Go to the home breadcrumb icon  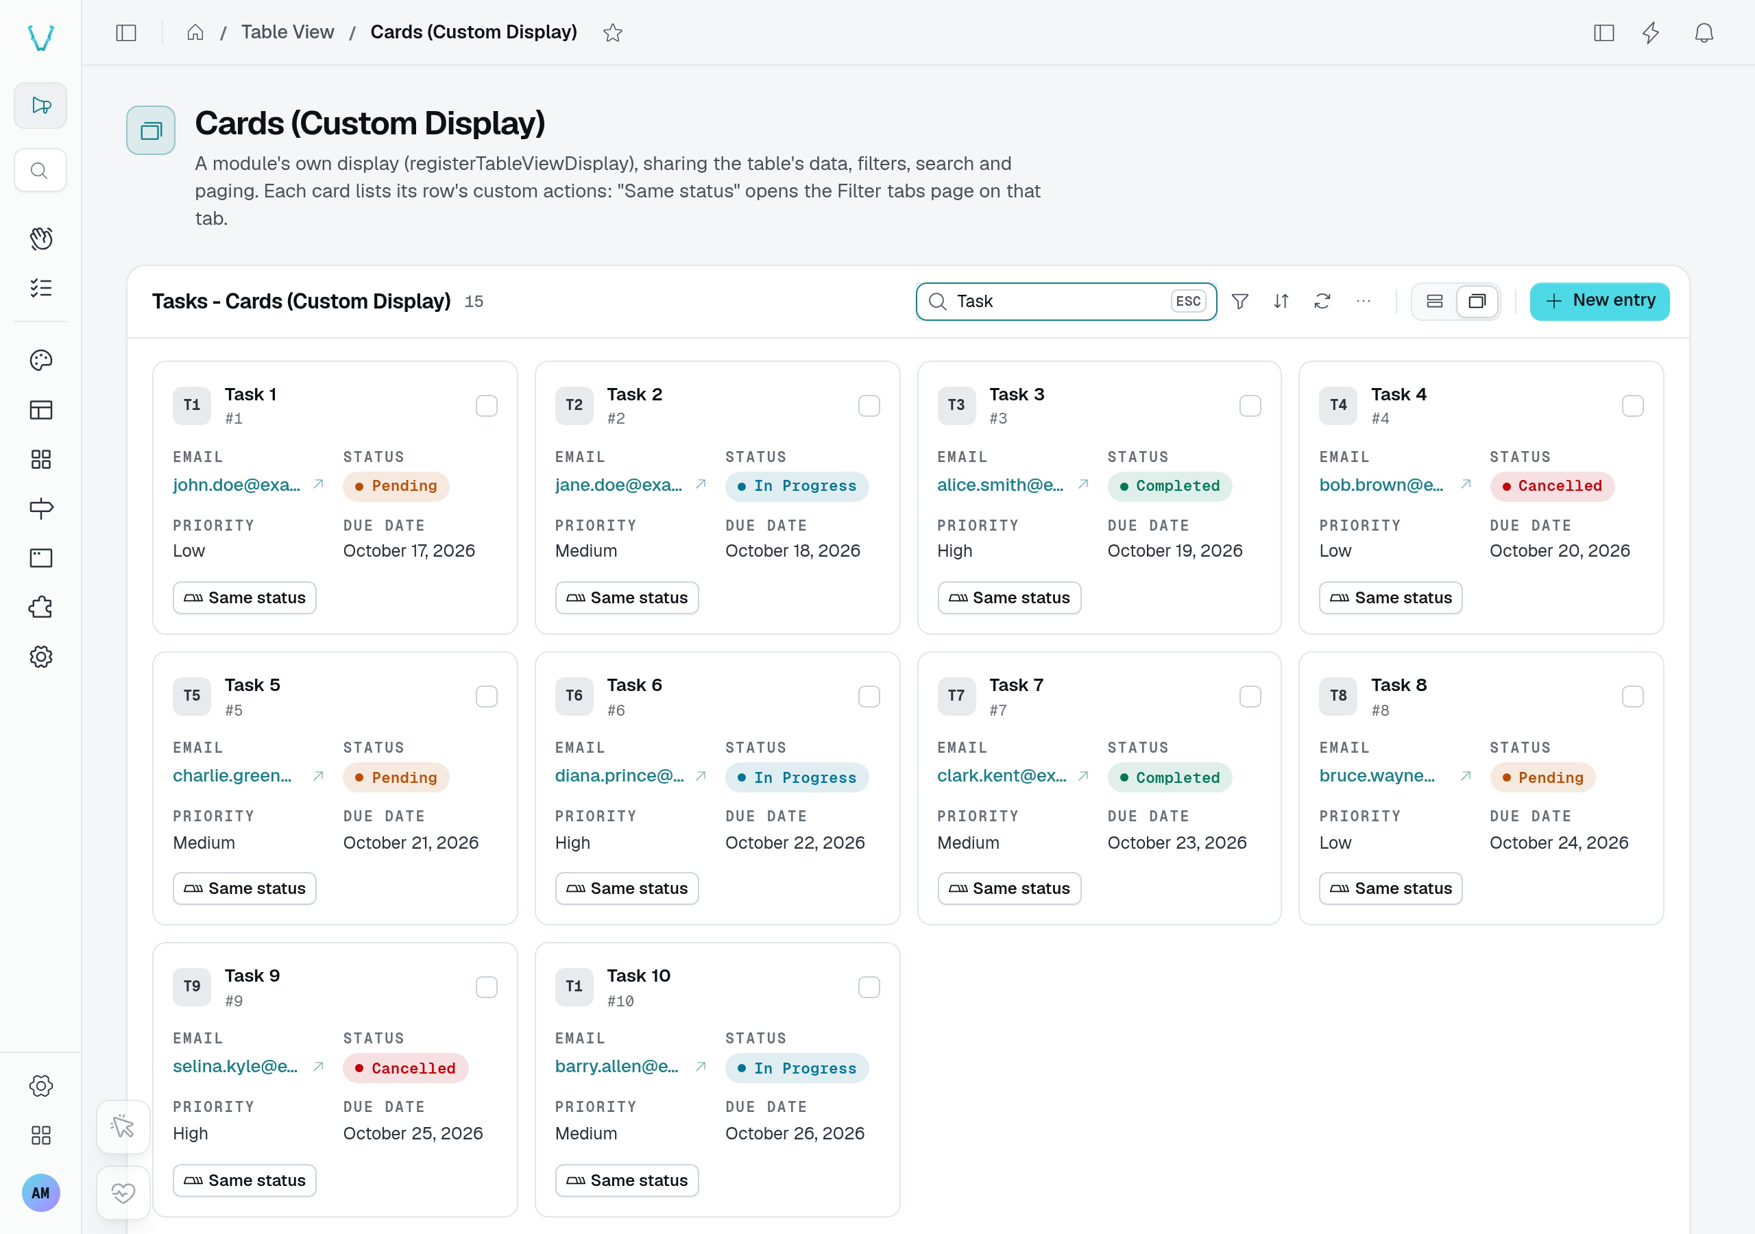pos(195,32)
